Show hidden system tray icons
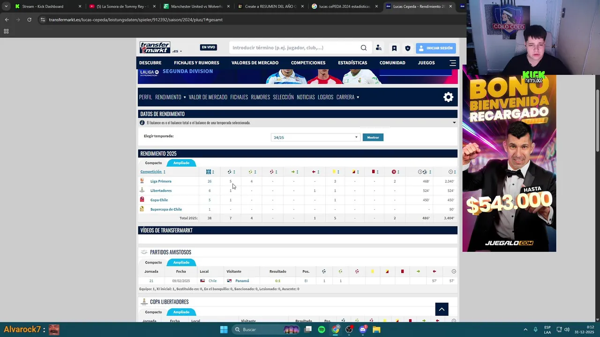This screenshot has height=337, width=600. click(525, 330)
